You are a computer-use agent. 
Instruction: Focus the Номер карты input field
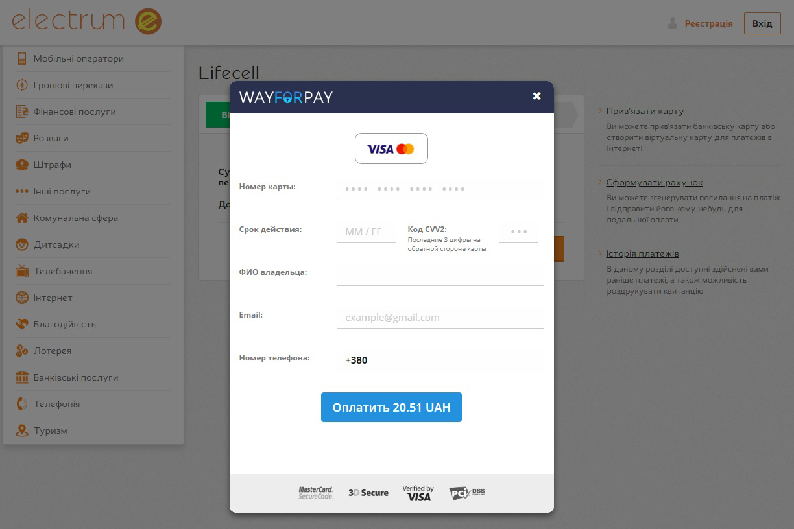point(440,189)
